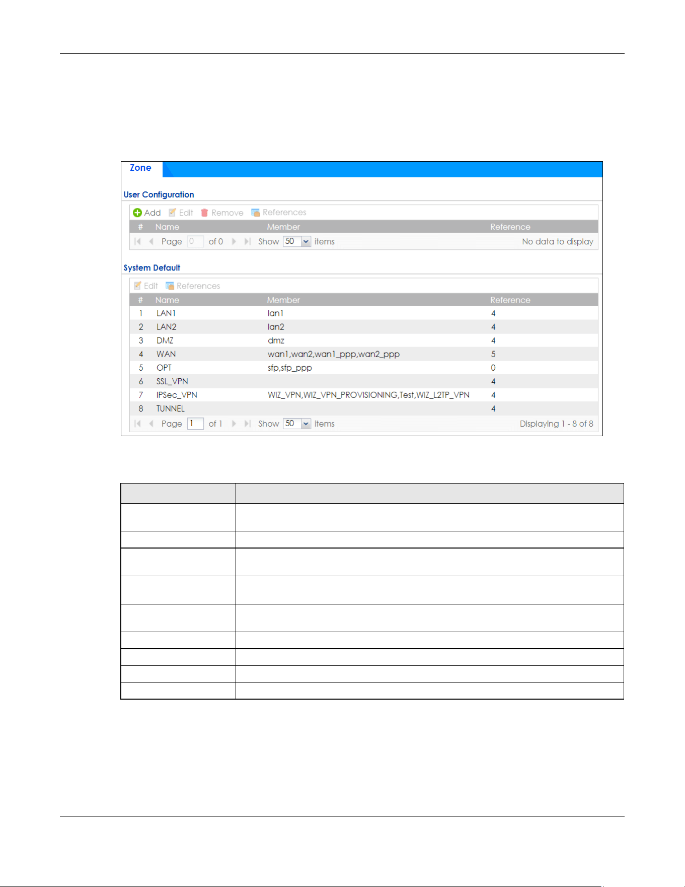Go to next page in System Default pager
Screen dimensions: 685x887
234,424
